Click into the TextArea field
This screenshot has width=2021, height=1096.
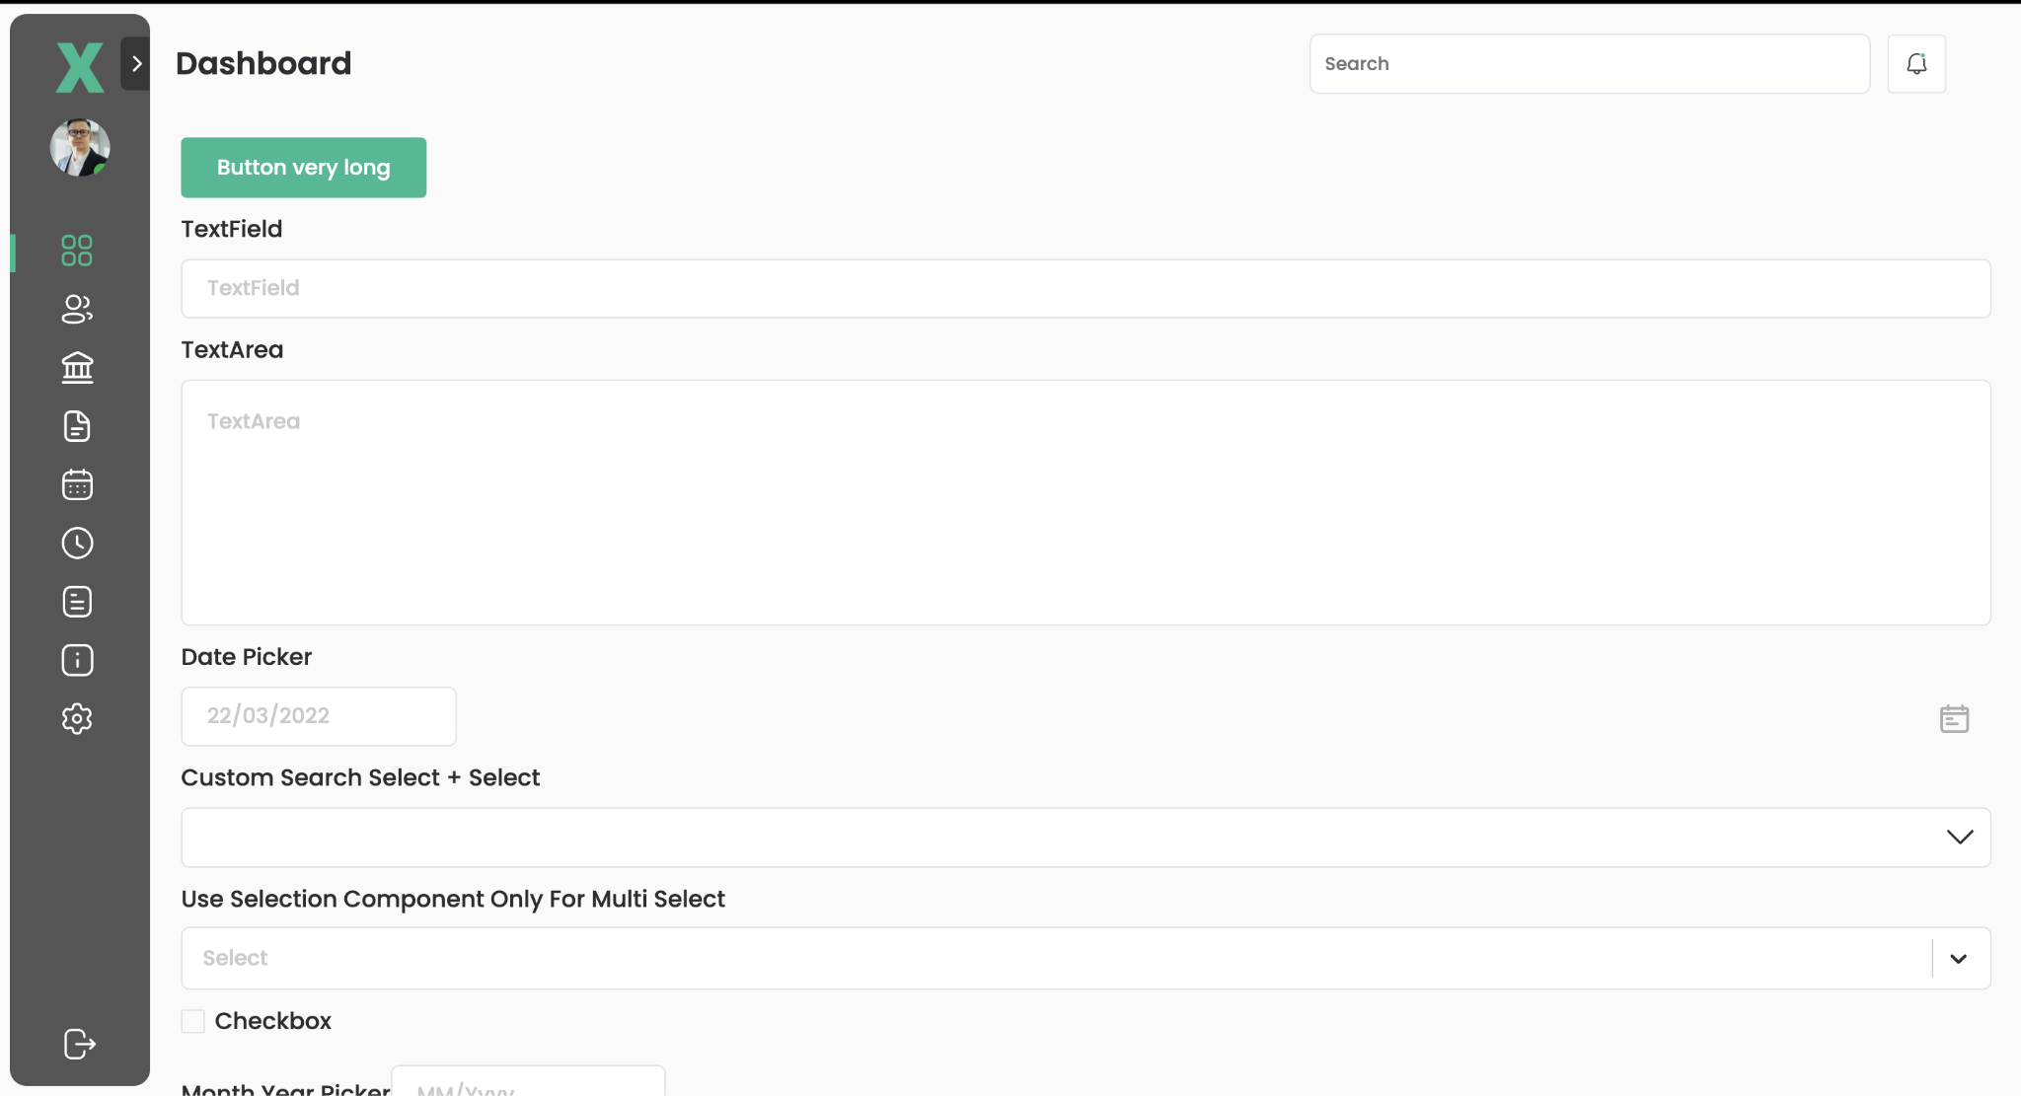click(x=1085, y=502)
